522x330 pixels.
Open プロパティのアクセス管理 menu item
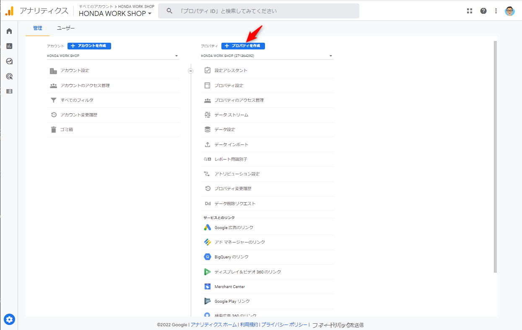click(267, 100)
